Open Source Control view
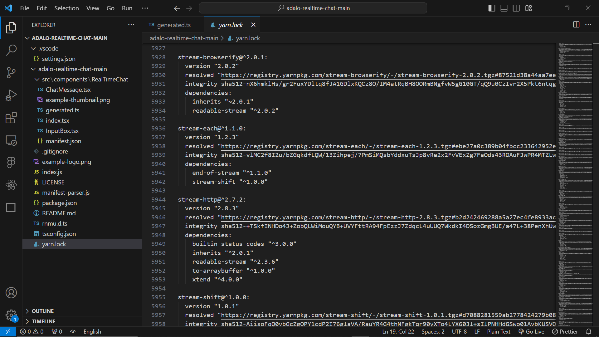 click(11, 72)
